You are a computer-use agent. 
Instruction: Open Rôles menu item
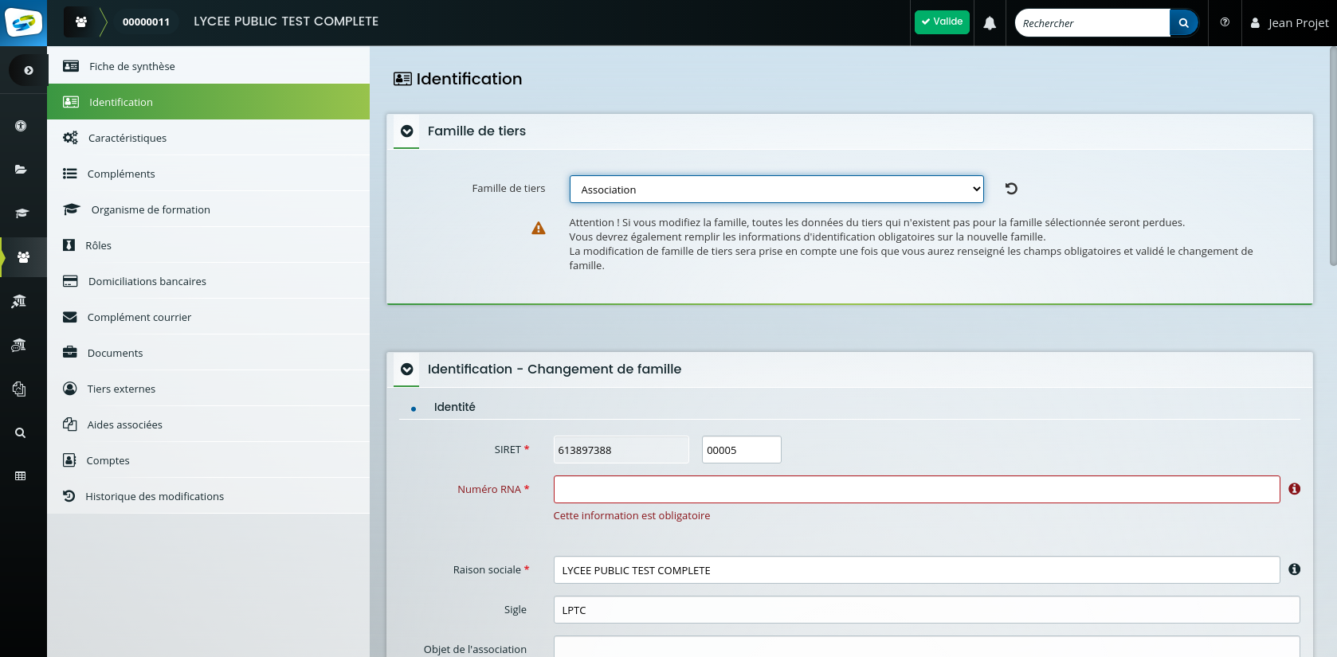[x=209, y=245]
